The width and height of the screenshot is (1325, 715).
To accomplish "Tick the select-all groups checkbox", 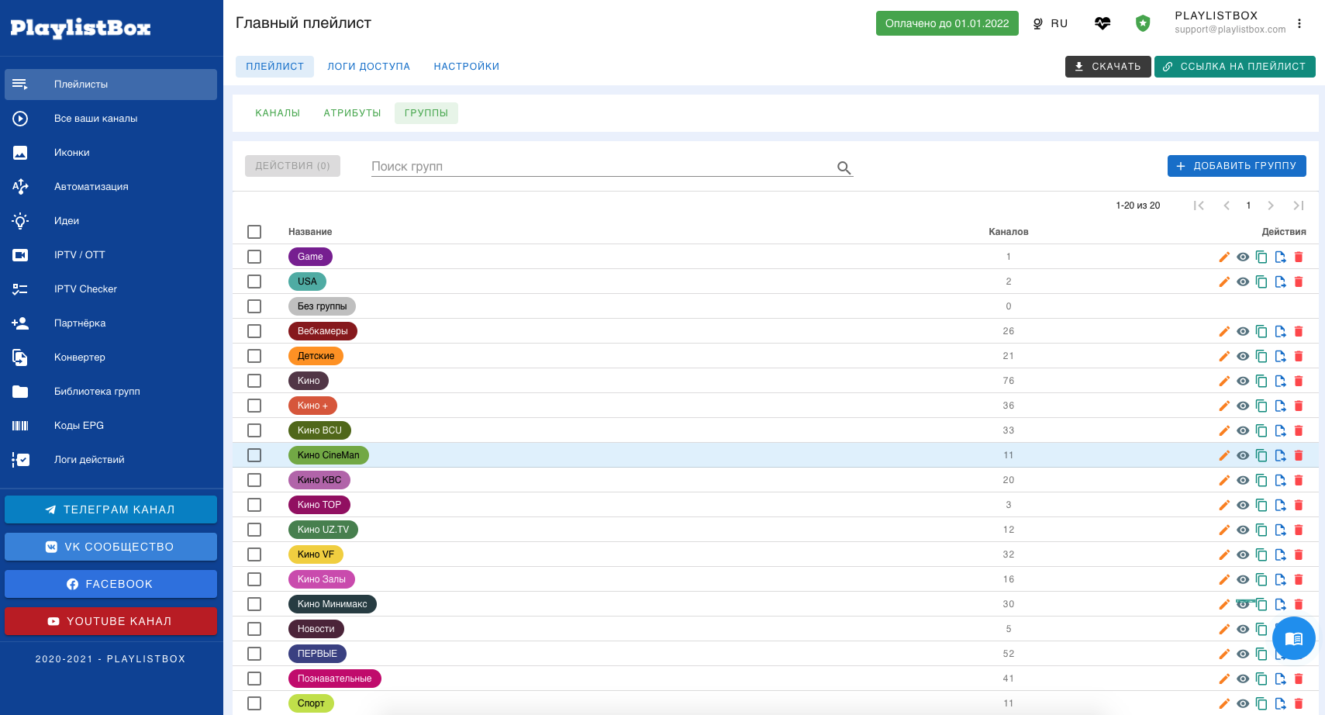I will tap(254, 232).
